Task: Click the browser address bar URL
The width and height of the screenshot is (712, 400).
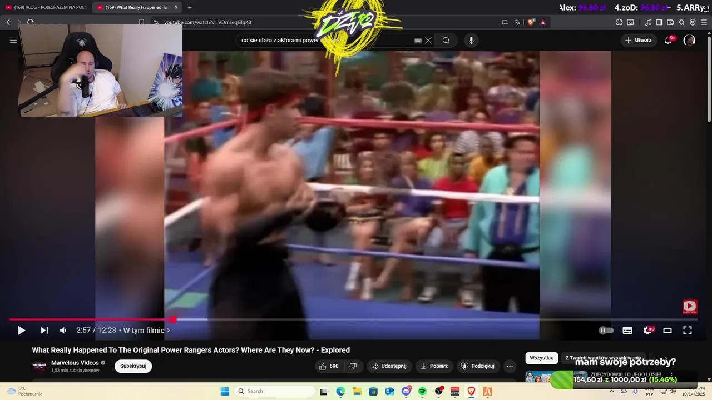Action: 207,22
